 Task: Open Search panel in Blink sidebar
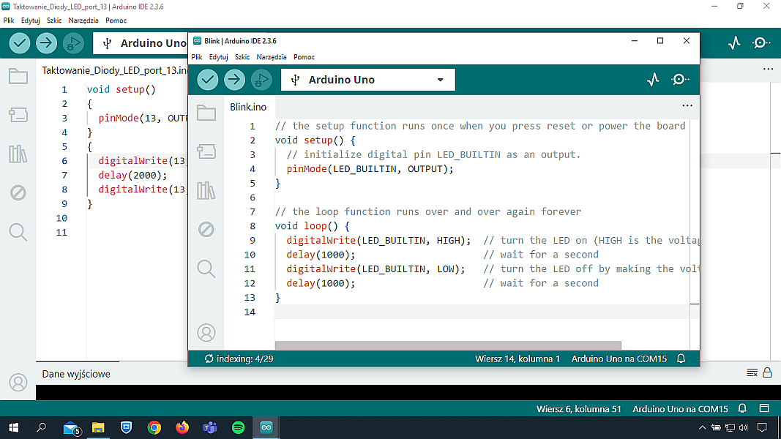pos(206,269)
